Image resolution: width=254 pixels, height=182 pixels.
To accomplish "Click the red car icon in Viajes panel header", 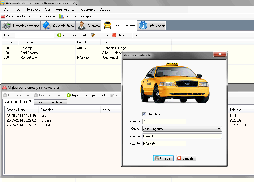I will coord(5,88).
